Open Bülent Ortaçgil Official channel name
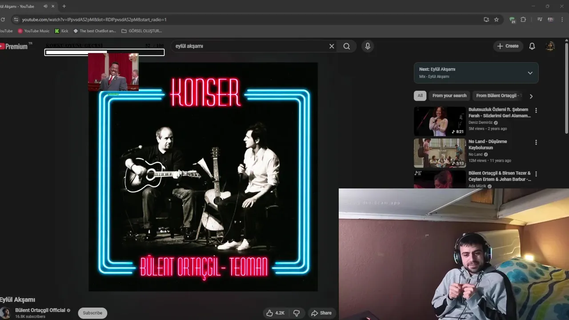Image resolution: width=569 pixels, height=320 pixels. 40,310
